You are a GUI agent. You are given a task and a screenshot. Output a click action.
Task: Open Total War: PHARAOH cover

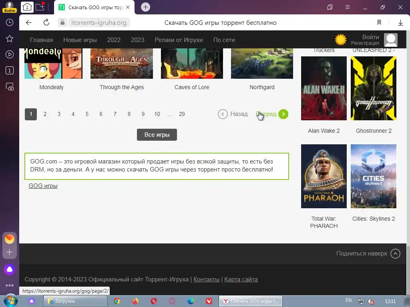coord(324,176)
